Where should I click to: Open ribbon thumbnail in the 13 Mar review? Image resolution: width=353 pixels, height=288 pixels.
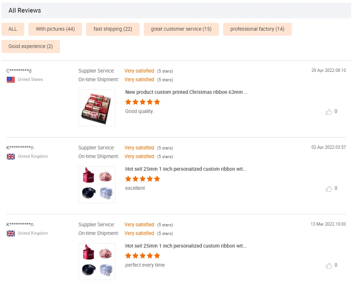coord(97,262)
